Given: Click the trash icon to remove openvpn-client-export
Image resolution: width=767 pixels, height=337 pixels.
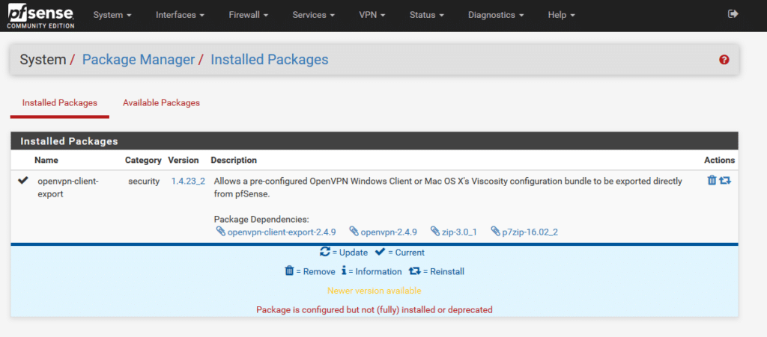Looking at the screenshot, I should [712, 181].
